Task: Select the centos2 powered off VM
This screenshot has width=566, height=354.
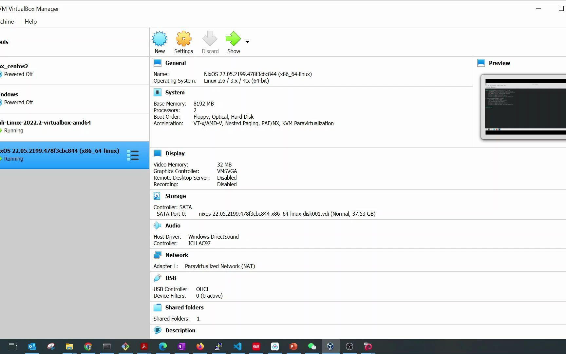Action: click(x=74, y=70)
